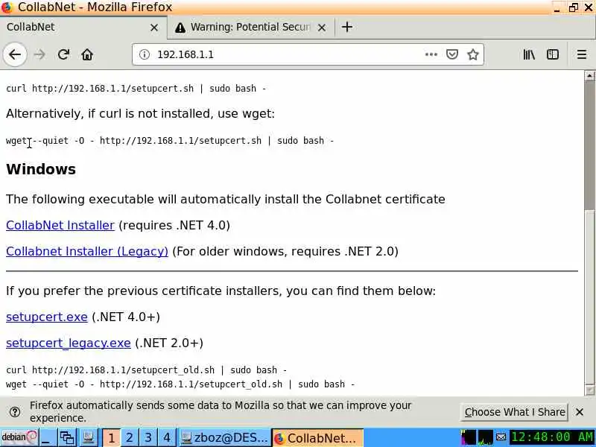Viewport: 596px width, 447px height.
Task: Show site information for 192.168.1.1
Action: pos(145,54)
